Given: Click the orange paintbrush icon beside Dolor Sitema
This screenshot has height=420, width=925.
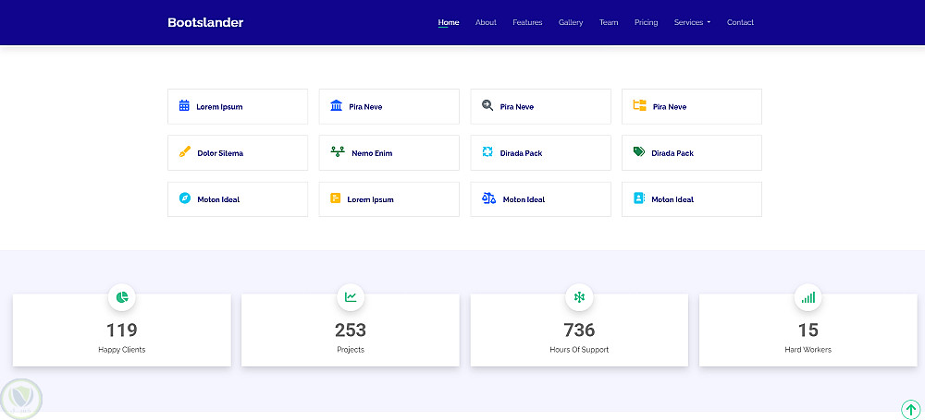Looking at the screenshot, I should click(185, 152).
